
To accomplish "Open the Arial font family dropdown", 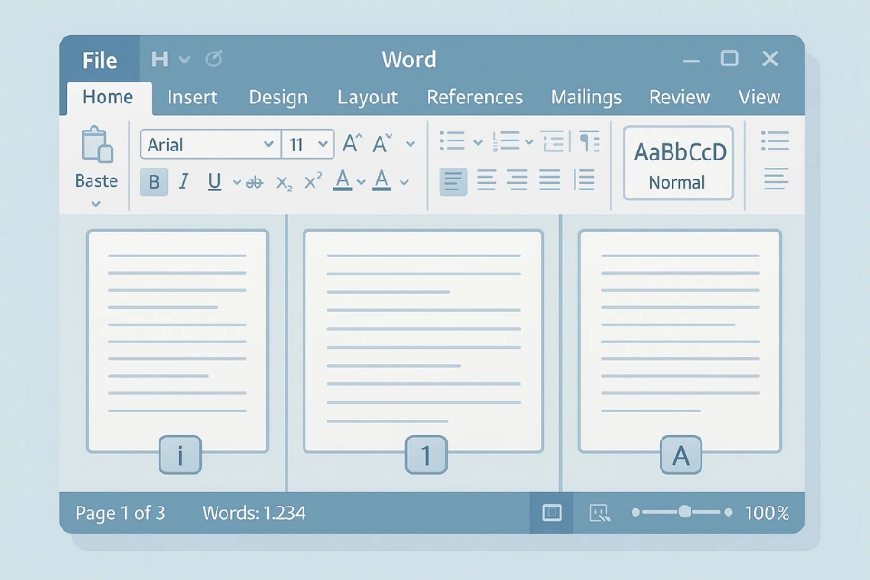I will coord(209,144).
